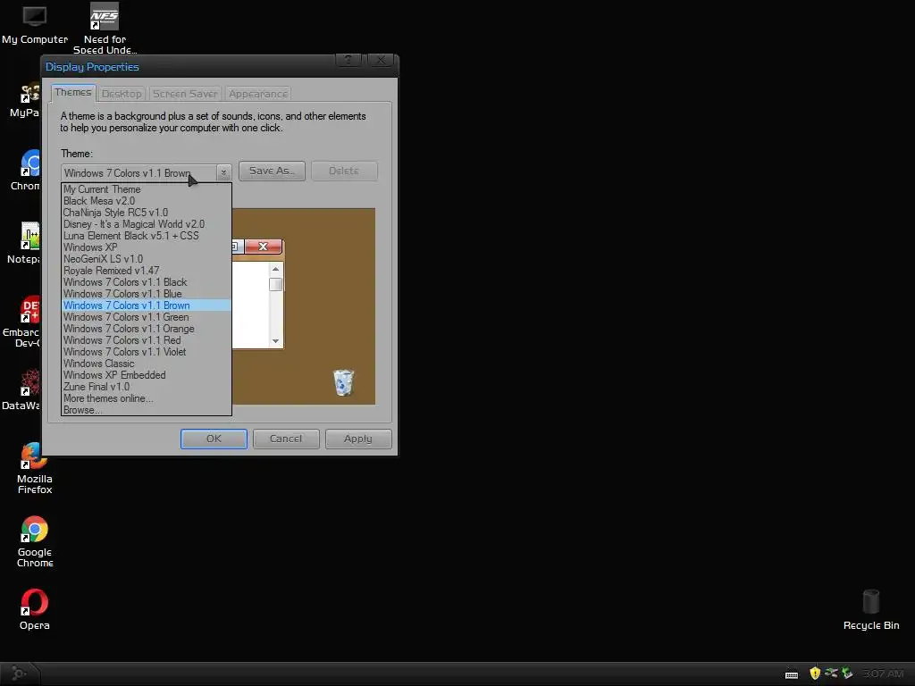Select Windows 7 Colors v1.1 Red

tap(147, 340)
